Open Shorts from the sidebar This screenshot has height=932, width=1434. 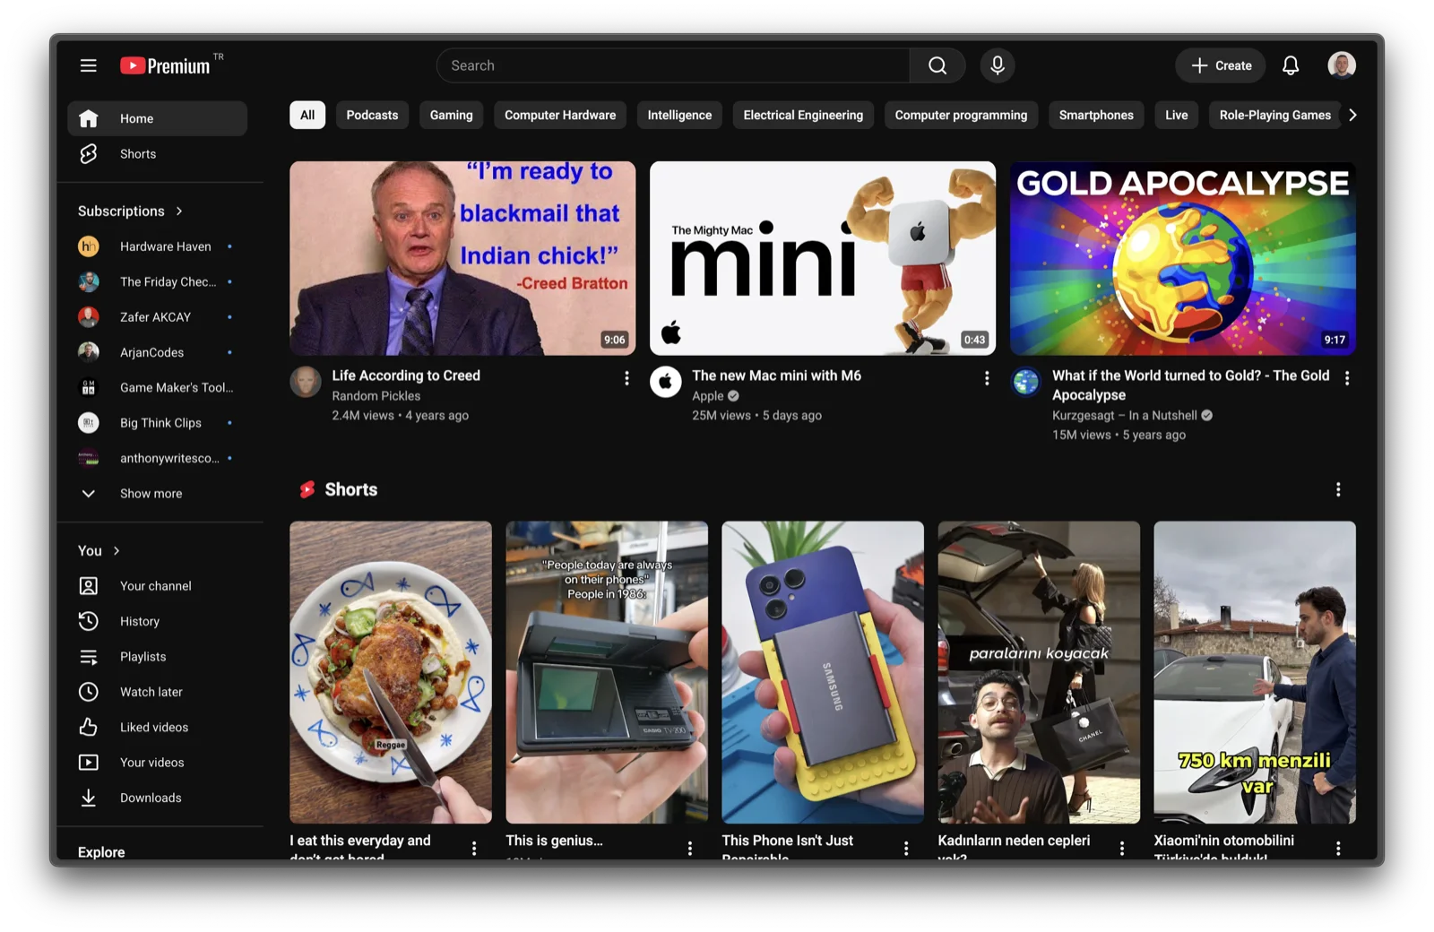tap(157, 154)
